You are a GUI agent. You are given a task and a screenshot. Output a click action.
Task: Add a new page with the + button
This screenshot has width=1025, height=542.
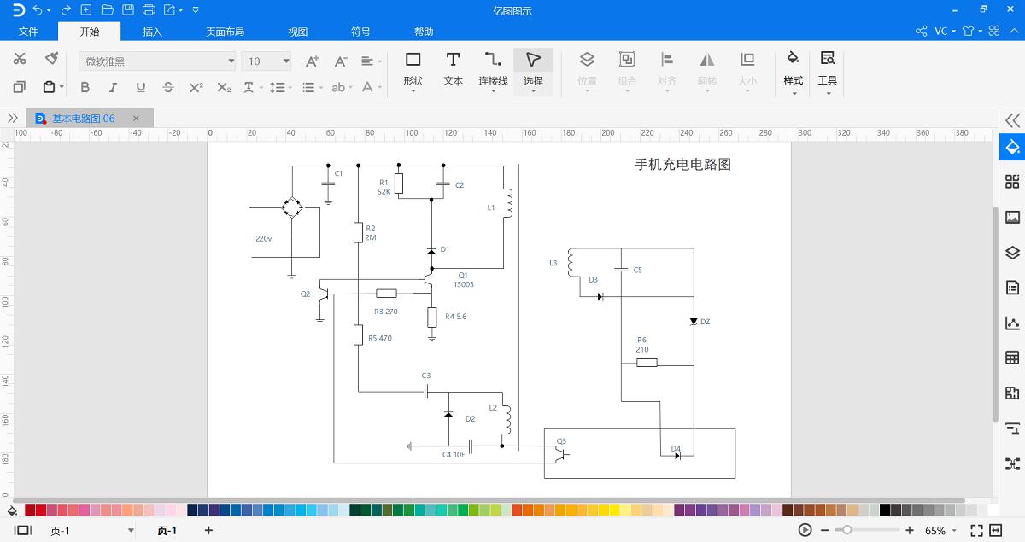208,530
